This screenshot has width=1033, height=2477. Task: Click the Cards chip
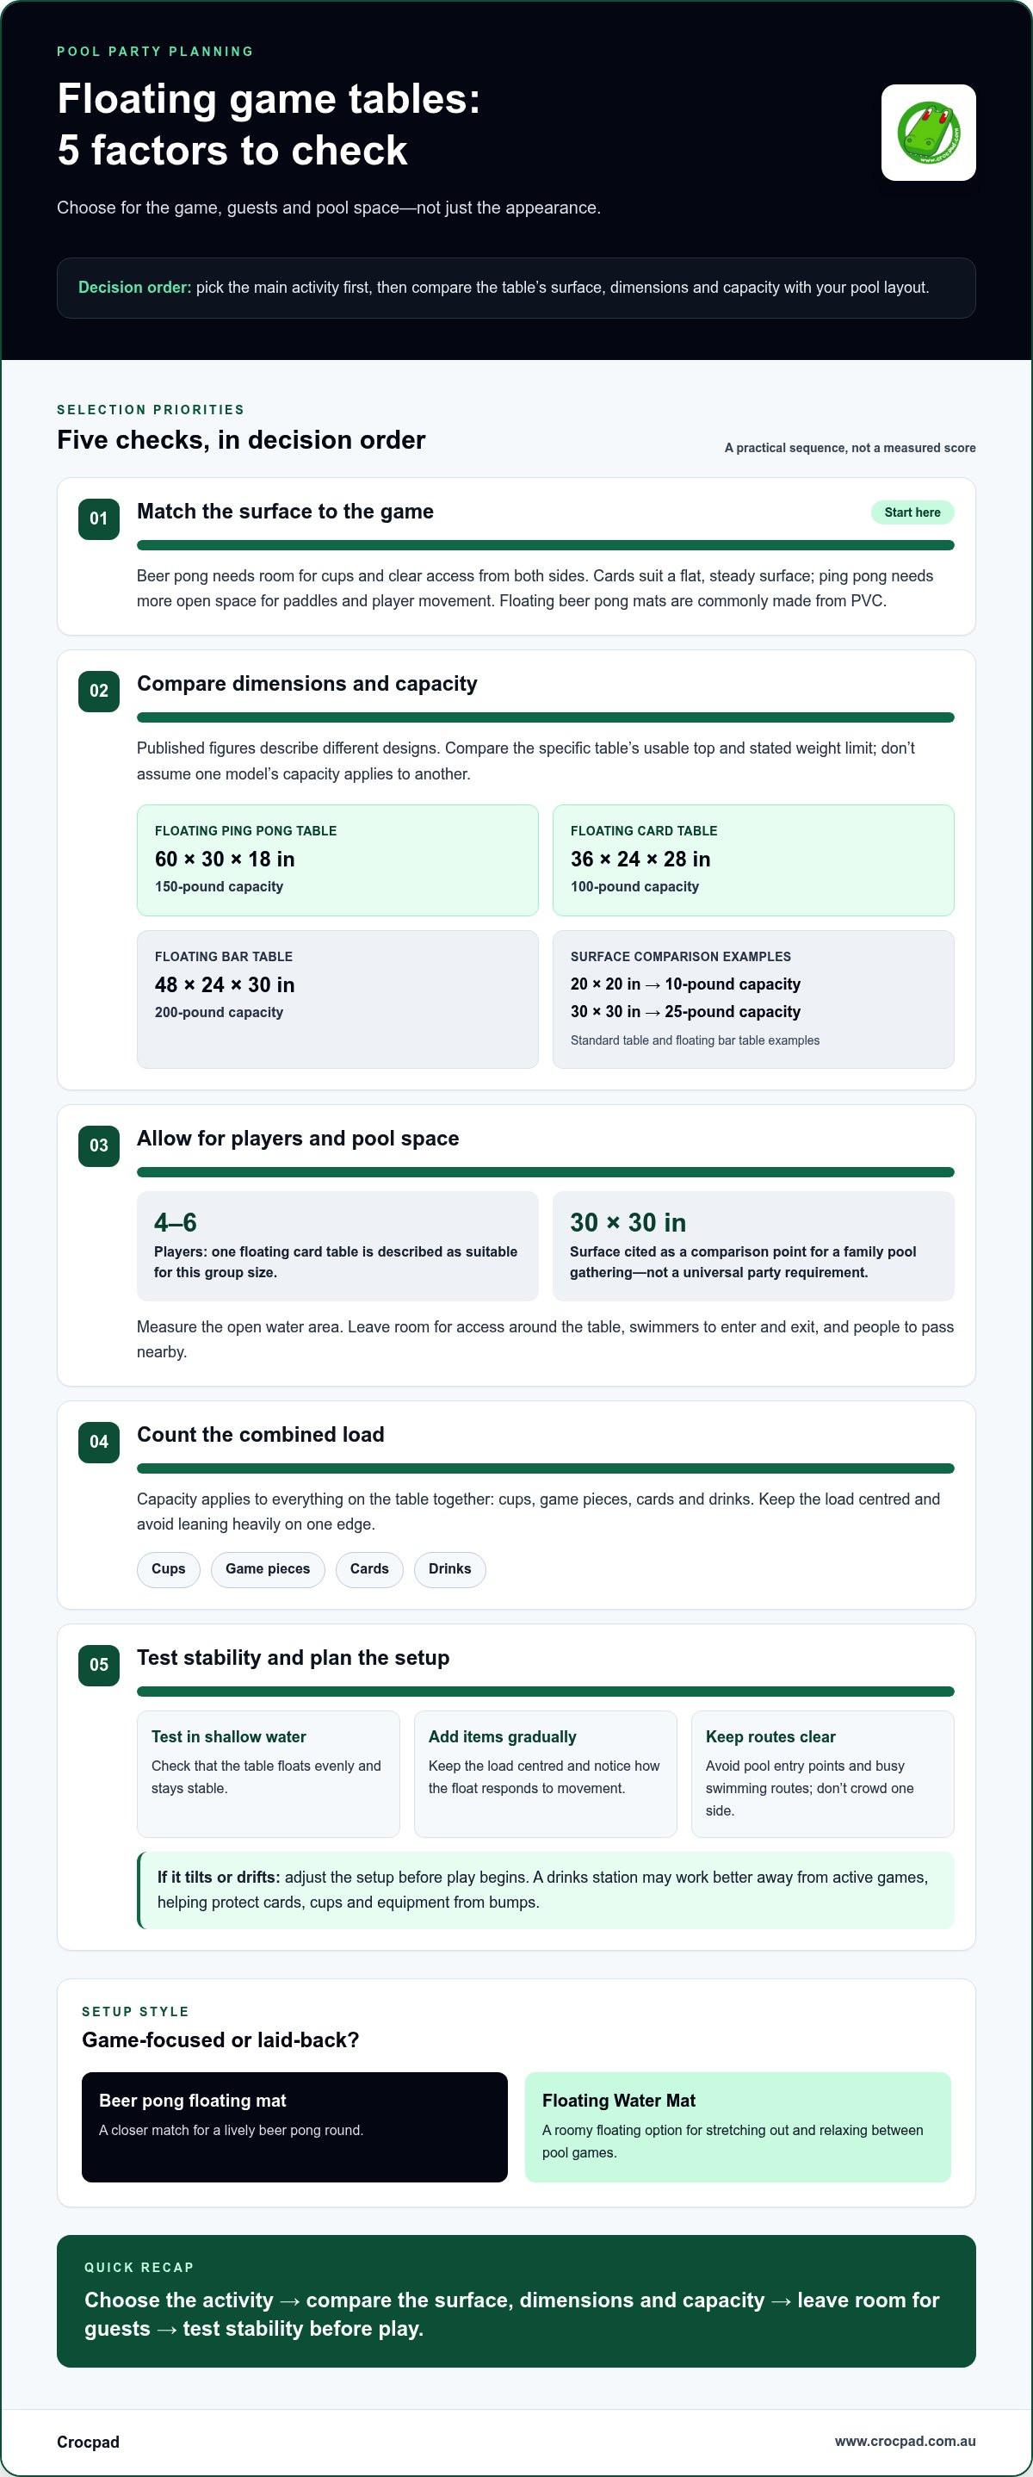[x=369, y=1569]
